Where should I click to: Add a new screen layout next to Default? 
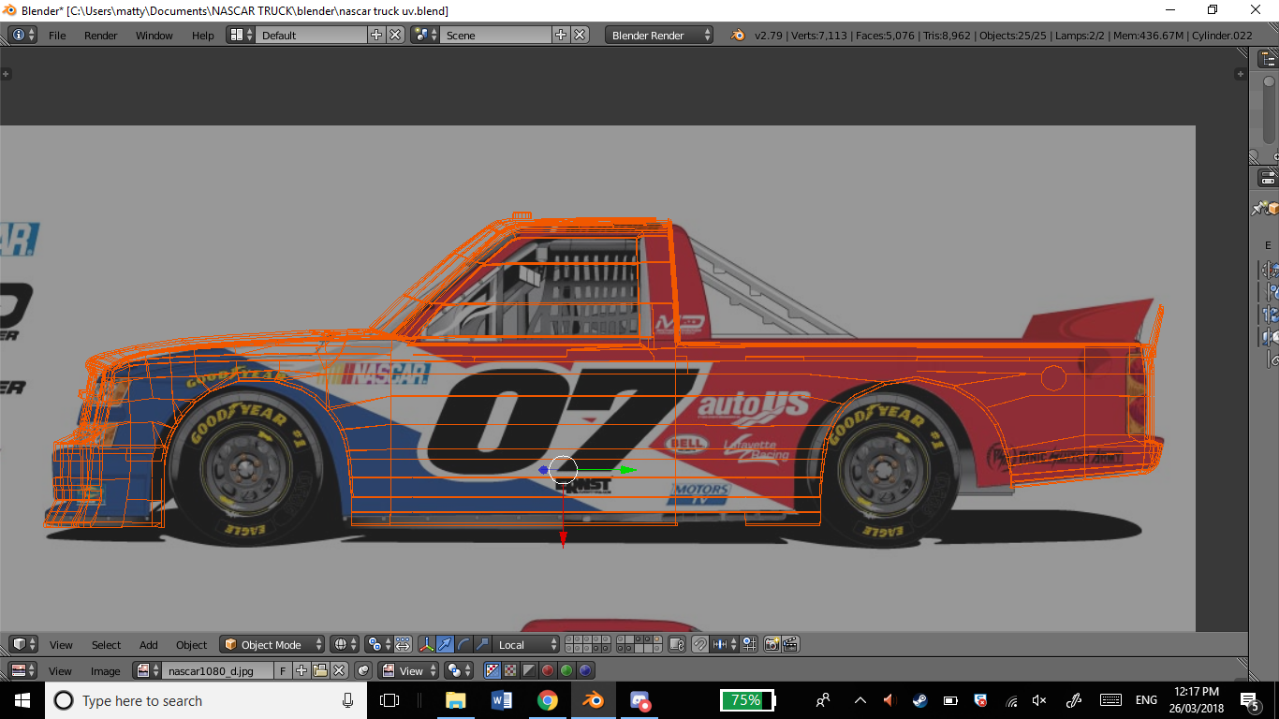[x=376, y=35]
